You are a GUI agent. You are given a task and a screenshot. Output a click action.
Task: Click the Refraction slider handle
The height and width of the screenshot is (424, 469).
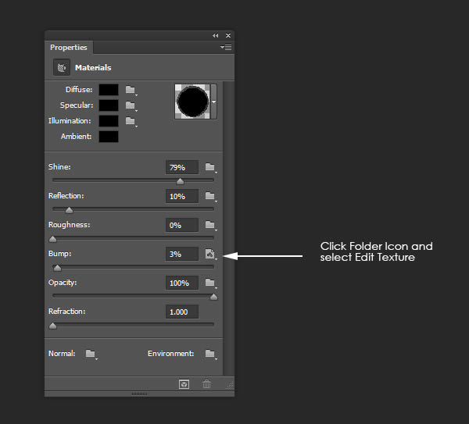coord(52,326)
